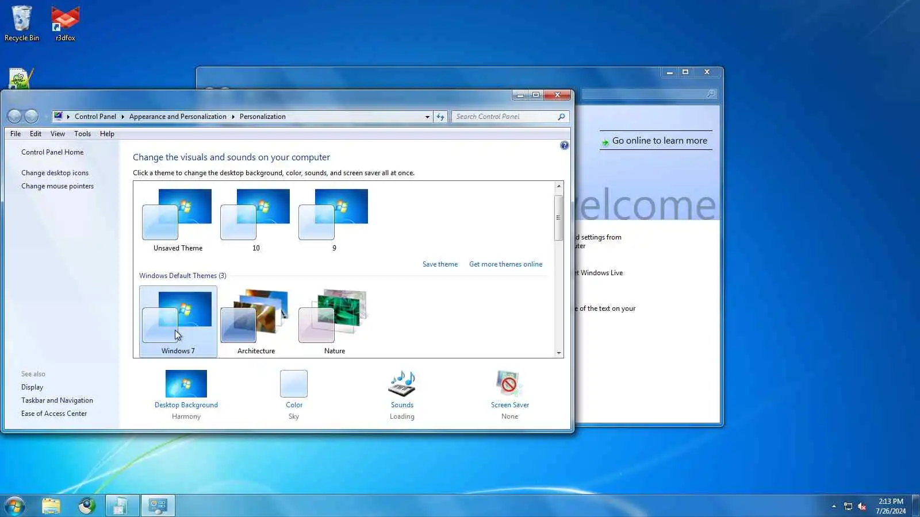Click the muted volume tray icon

862,506
